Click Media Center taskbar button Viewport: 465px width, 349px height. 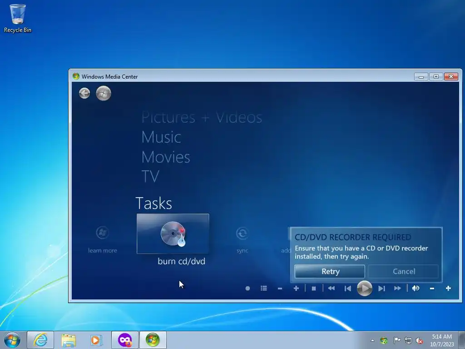point(153,340)
